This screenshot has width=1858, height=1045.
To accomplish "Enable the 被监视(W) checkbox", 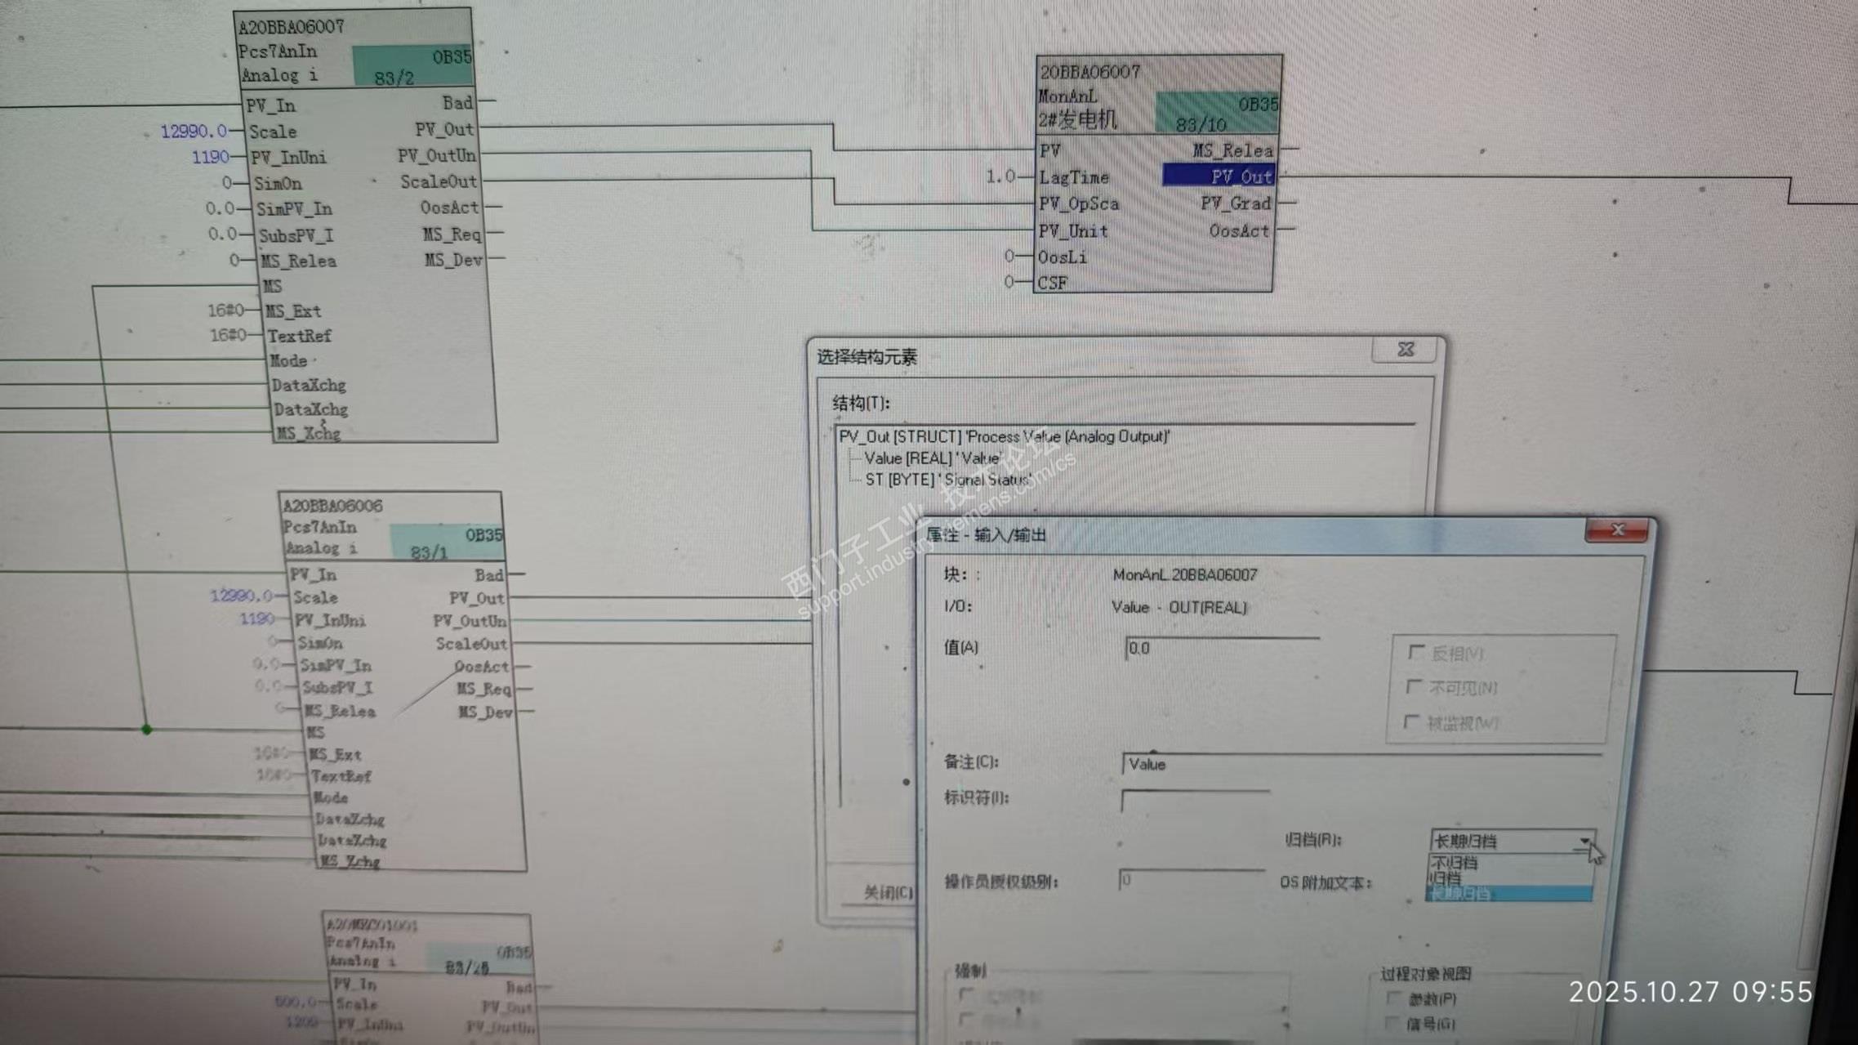I will [1410, 721].
